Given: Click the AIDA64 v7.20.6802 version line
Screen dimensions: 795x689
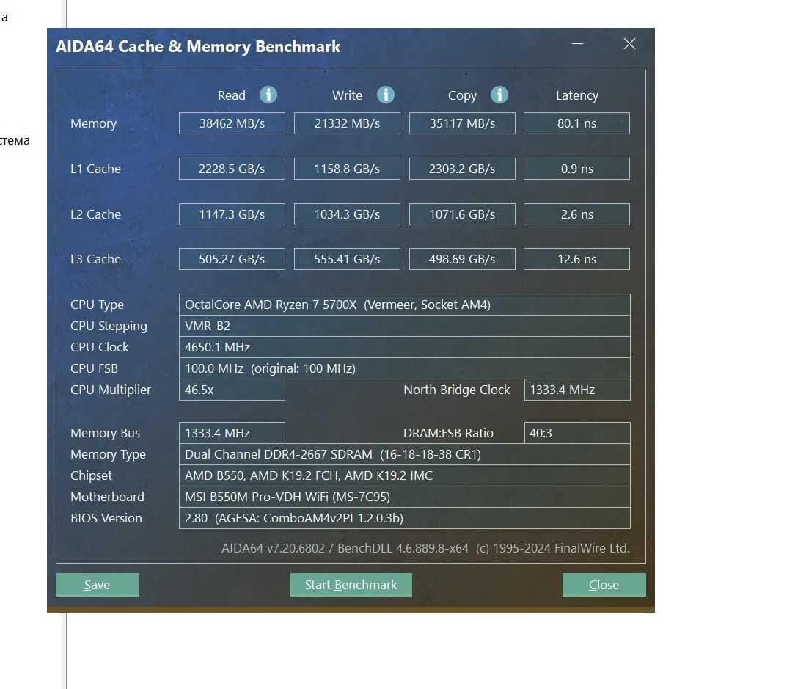Looking at the screenshot, I should (x=425, y=548).
